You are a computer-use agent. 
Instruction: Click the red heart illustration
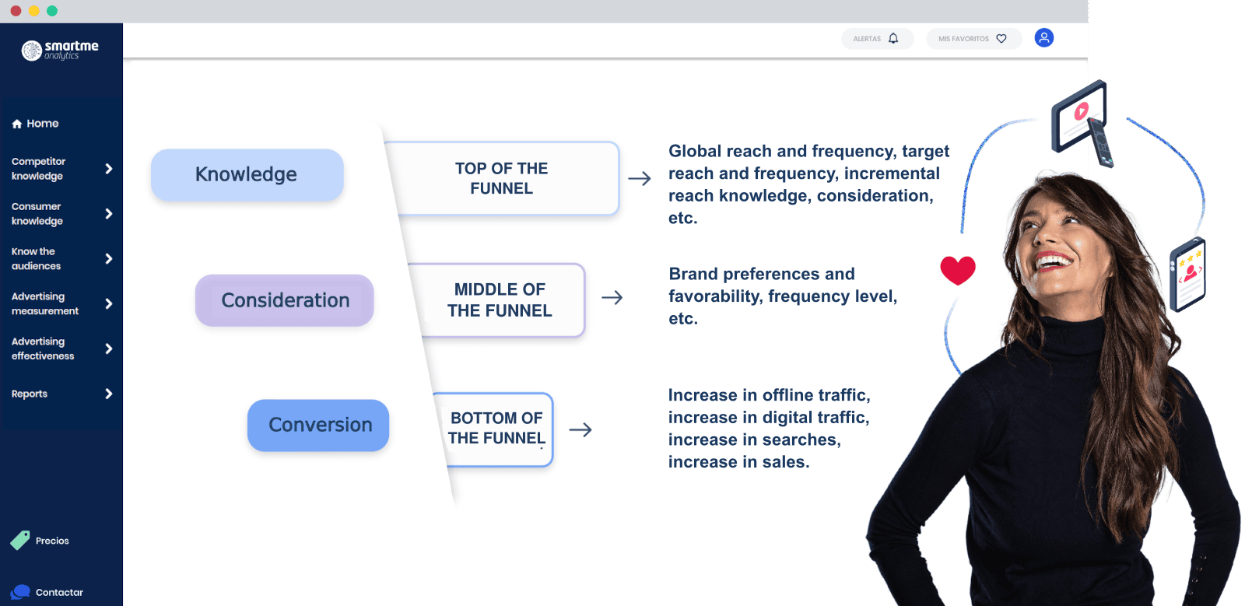pos(958,270)
